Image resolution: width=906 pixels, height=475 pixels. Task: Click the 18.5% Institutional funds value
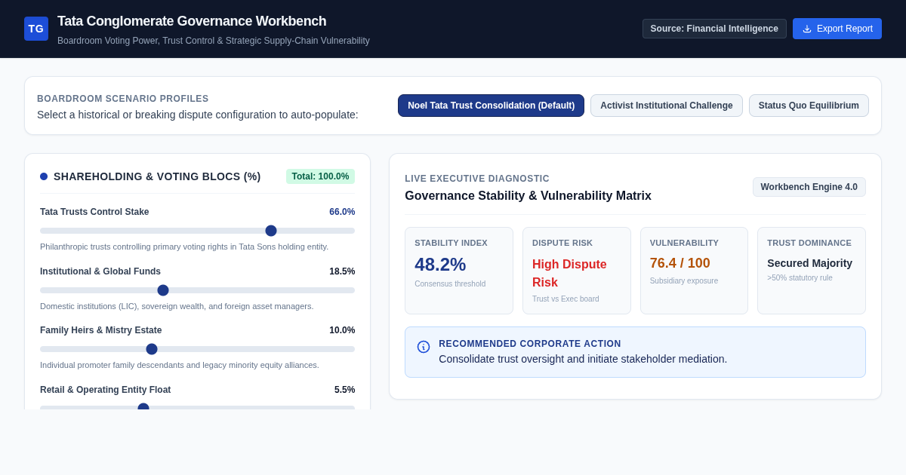(342, 271)
